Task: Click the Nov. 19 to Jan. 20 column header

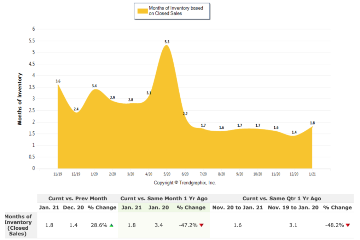Action: (x=293, y=207)
